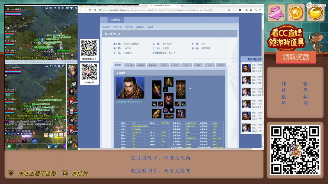Click the stream QR code with Jerry

(x=295, y=150)
